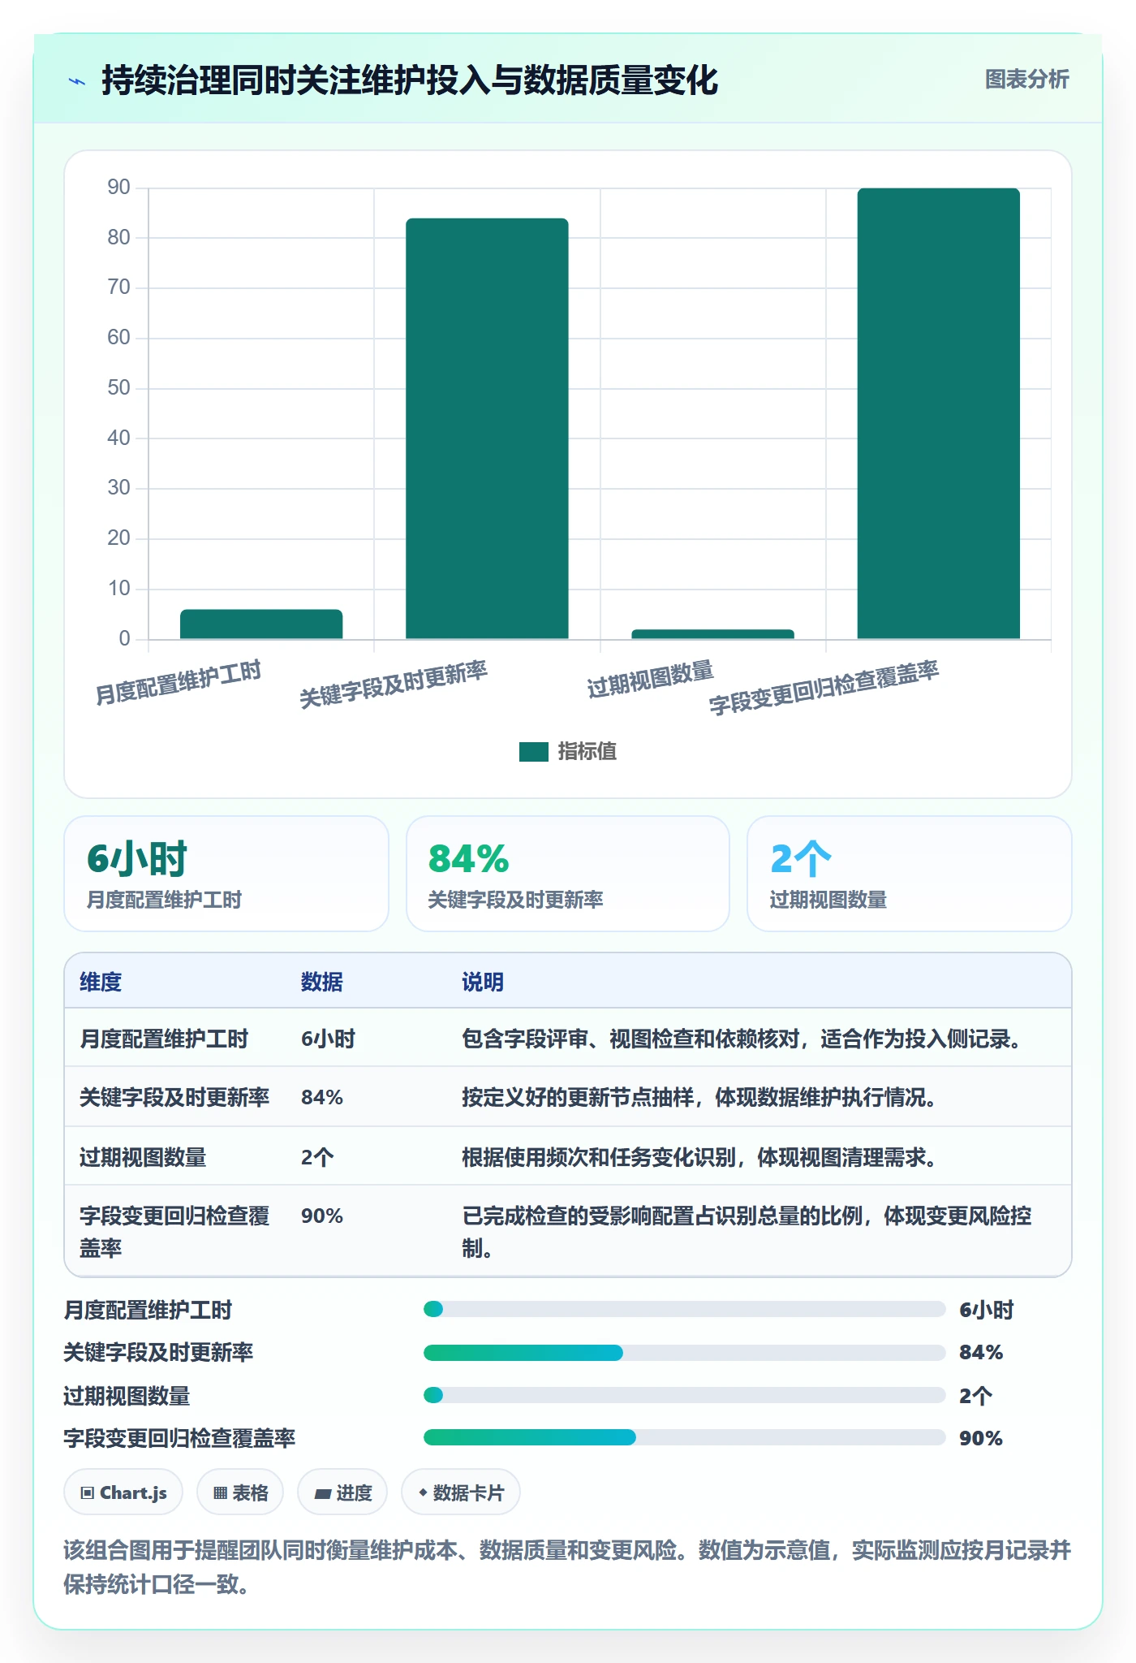1136x1663 pixels.
Task: Click the 指标值 legend label
Action: pos(587,752)
